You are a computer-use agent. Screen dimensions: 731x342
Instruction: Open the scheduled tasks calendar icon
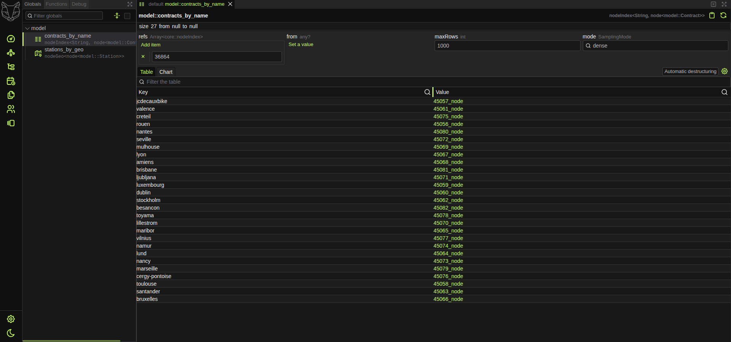pyautogui.click(x=11, y=81)
